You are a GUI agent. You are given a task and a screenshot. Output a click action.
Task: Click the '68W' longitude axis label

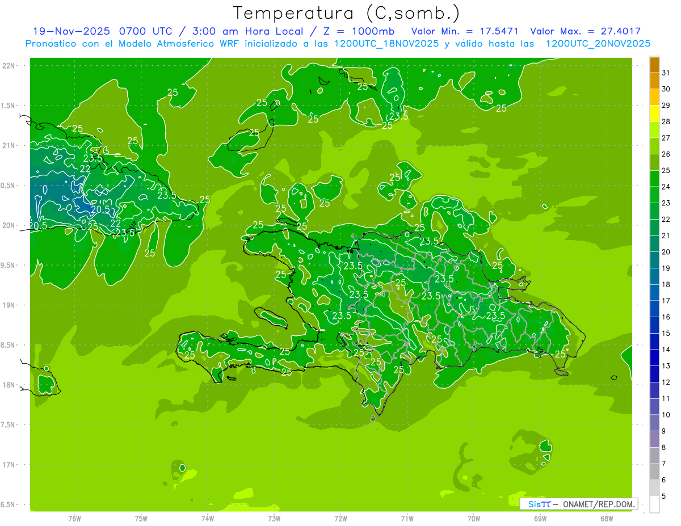(x=607, y=518)
